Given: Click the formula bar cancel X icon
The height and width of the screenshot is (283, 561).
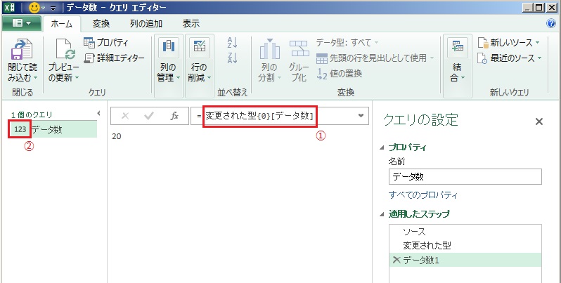Looking at the screenshot, I should (125, 116).
